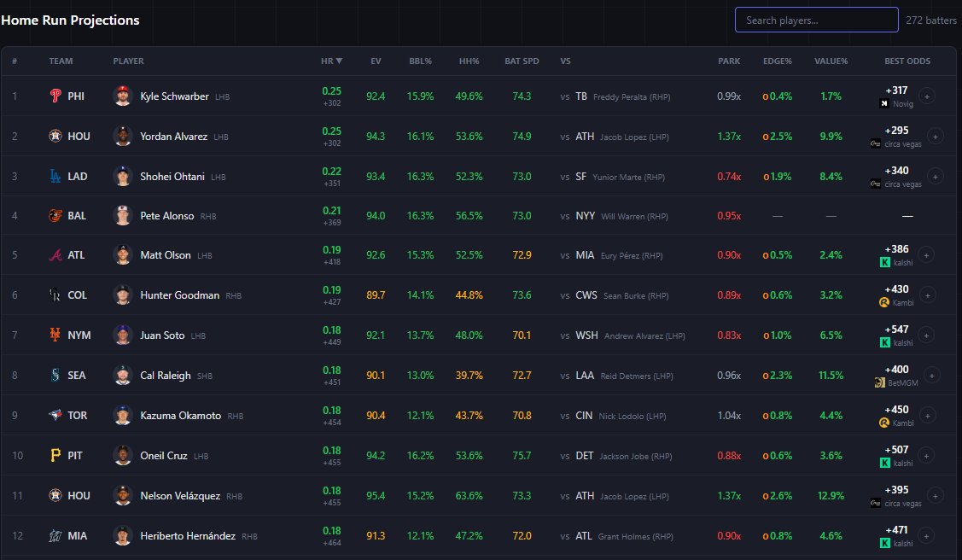Viewport: 962px width, 560px height.
Task: Add Kyle Schwarber's +317 odds with plus button
Action: pyautogui.click(x=927, y=96)
